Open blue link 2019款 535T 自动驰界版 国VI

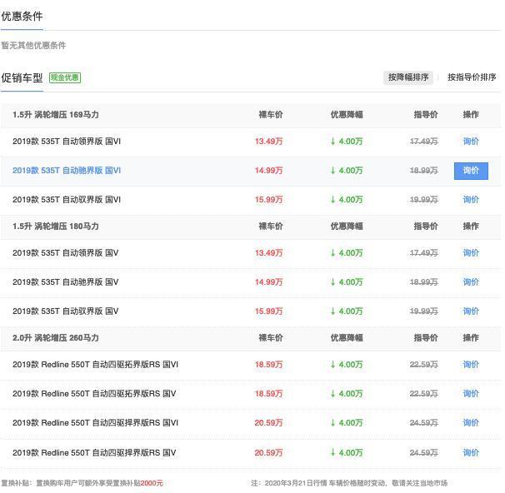click(67, 171)
